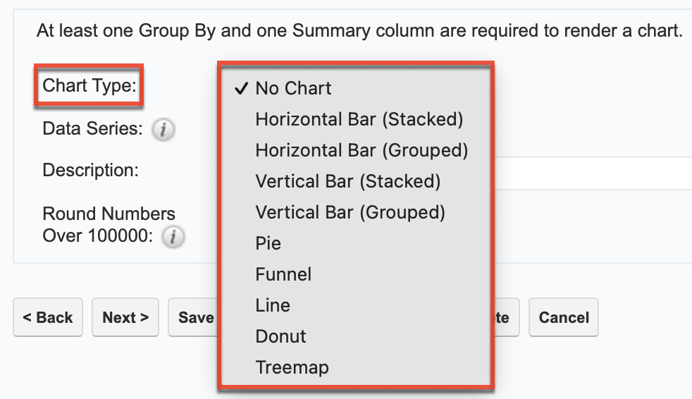This screenshot has width=692, height=399.
Task: Select the Funnel chart option
Action: point(283,274)
